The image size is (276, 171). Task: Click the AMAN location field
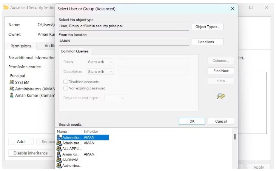pyautogui.click(x=124, y=41)
